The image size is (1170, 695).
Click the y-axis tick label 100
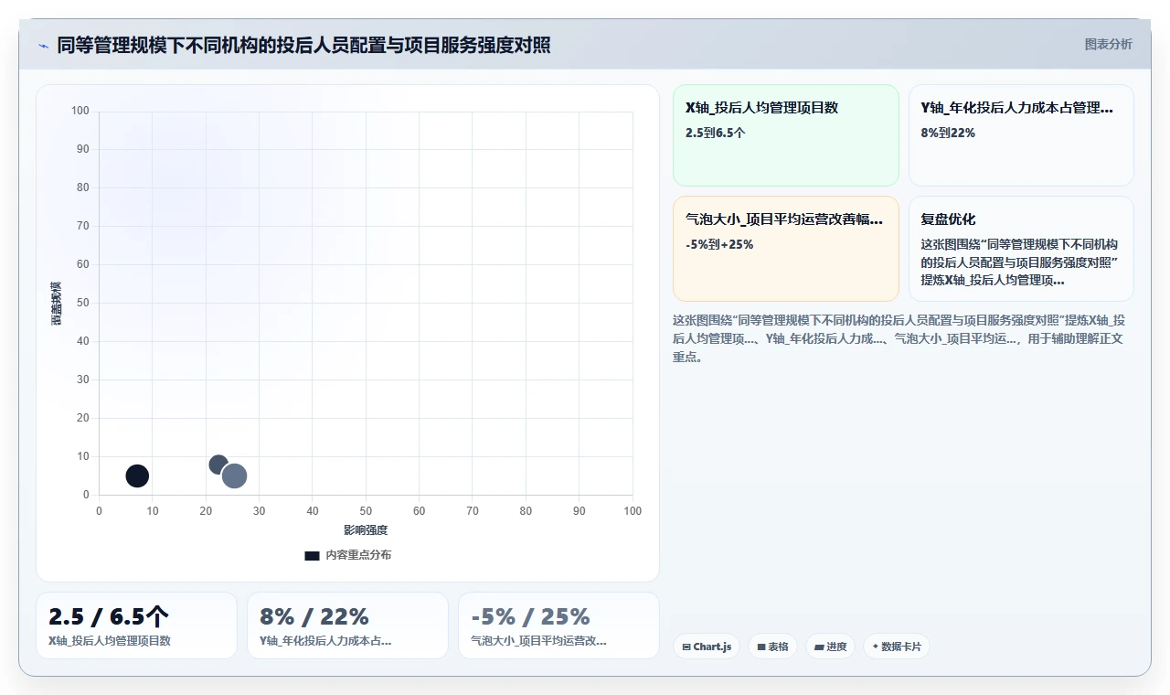click(80, 111)
